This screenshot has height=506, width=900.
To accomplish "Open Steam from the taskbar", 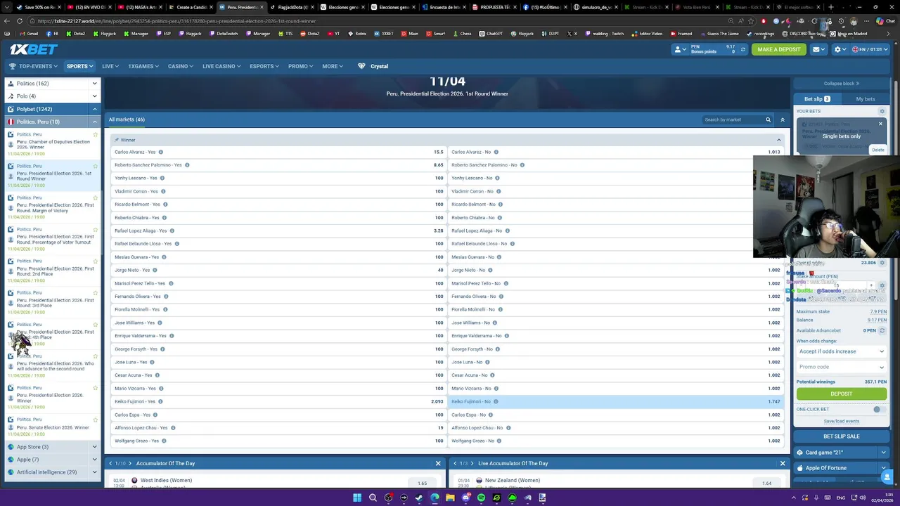I will (419, 498).
